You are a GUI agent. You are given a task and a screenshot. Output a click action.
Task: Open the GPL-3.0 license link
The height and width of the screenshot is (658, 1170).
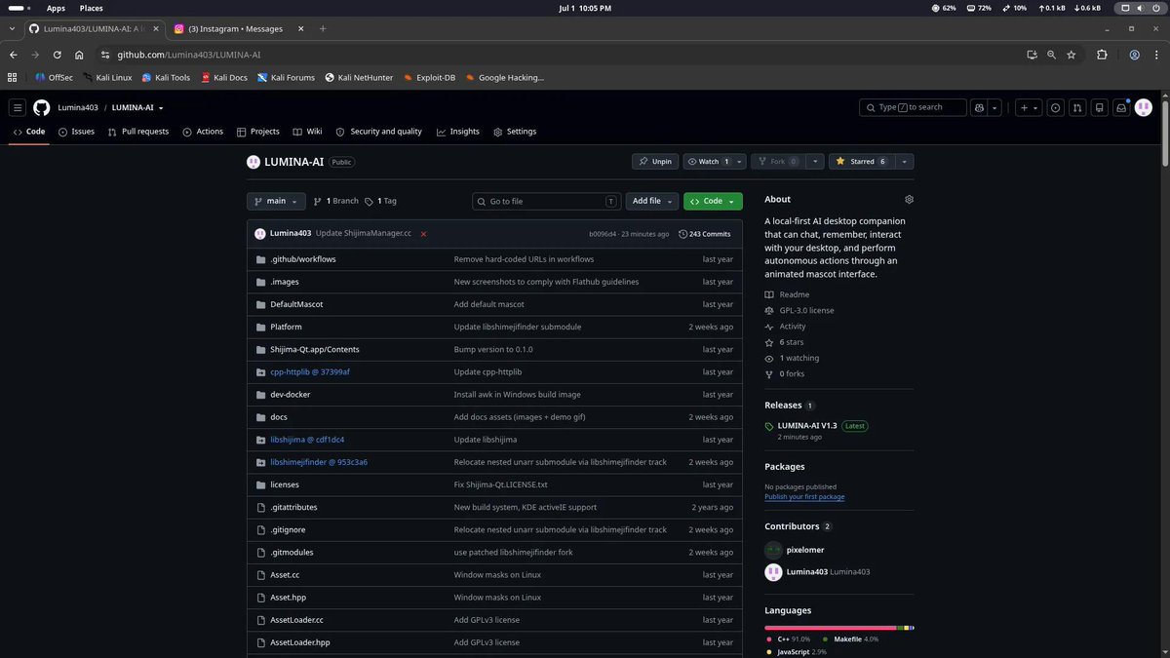click(x=806, y=310)
